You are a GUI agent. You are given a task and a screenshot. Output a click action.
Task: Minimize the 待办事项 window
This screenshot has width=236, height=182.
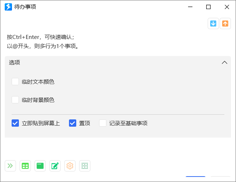[x=190, y=7]
